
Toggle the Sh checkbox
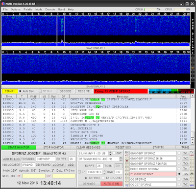(79, 172)
